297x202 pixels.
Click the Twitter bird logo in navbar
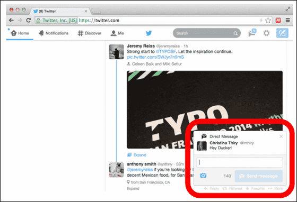tap(148, 33)
